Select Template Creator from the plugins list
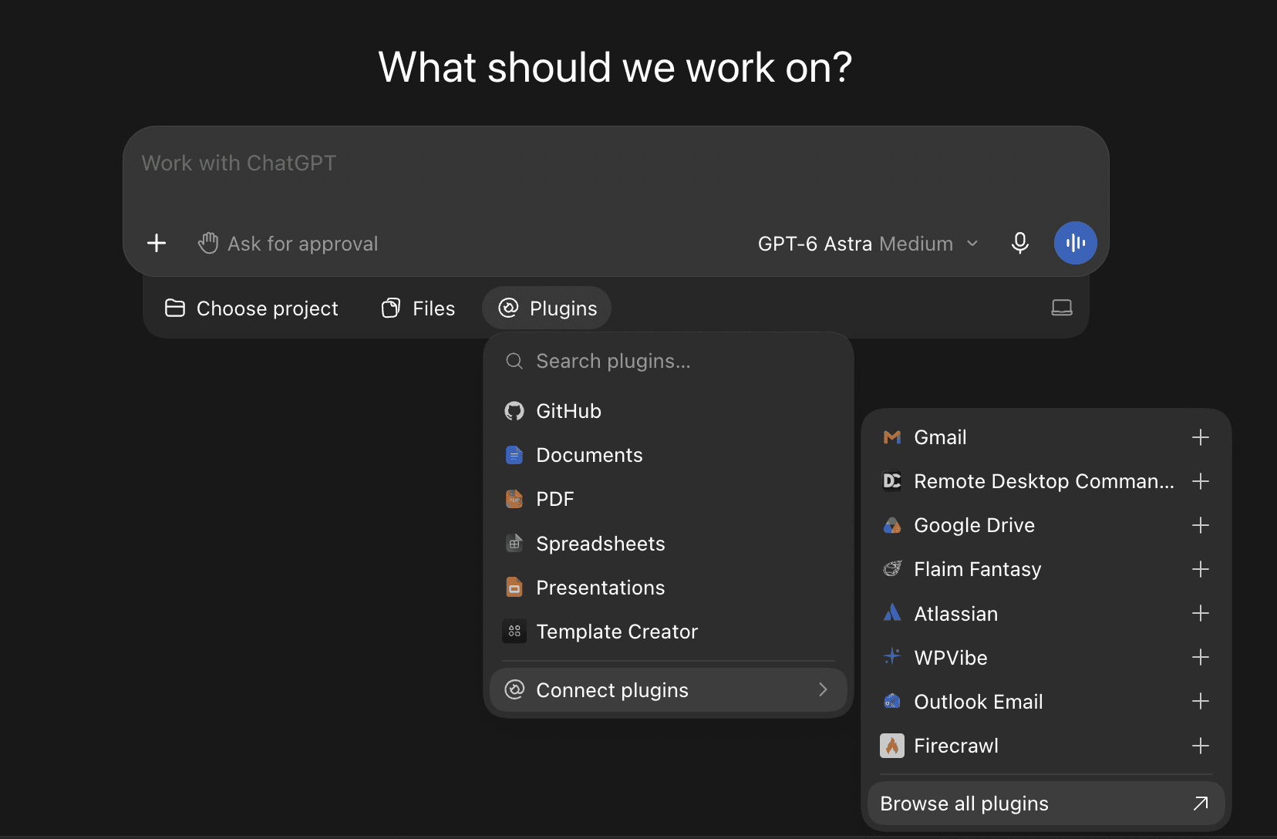The image size is (1277, 839). pos(669,632)
